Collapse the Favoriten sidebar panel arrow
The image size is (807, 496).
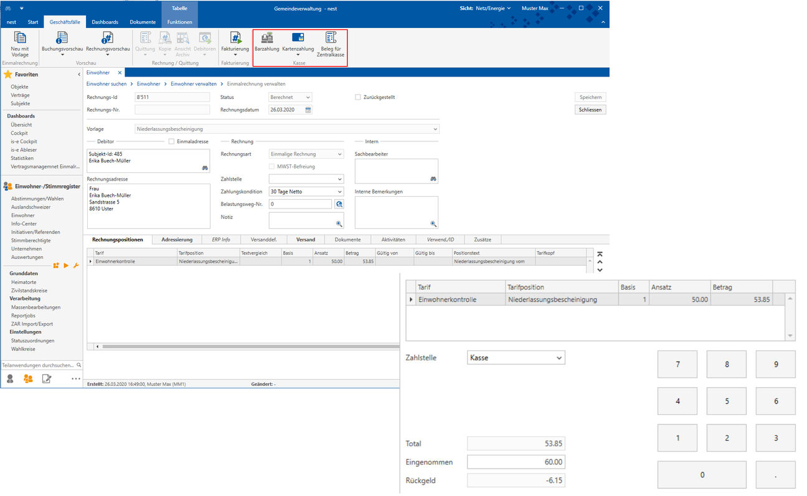(78, 74)
